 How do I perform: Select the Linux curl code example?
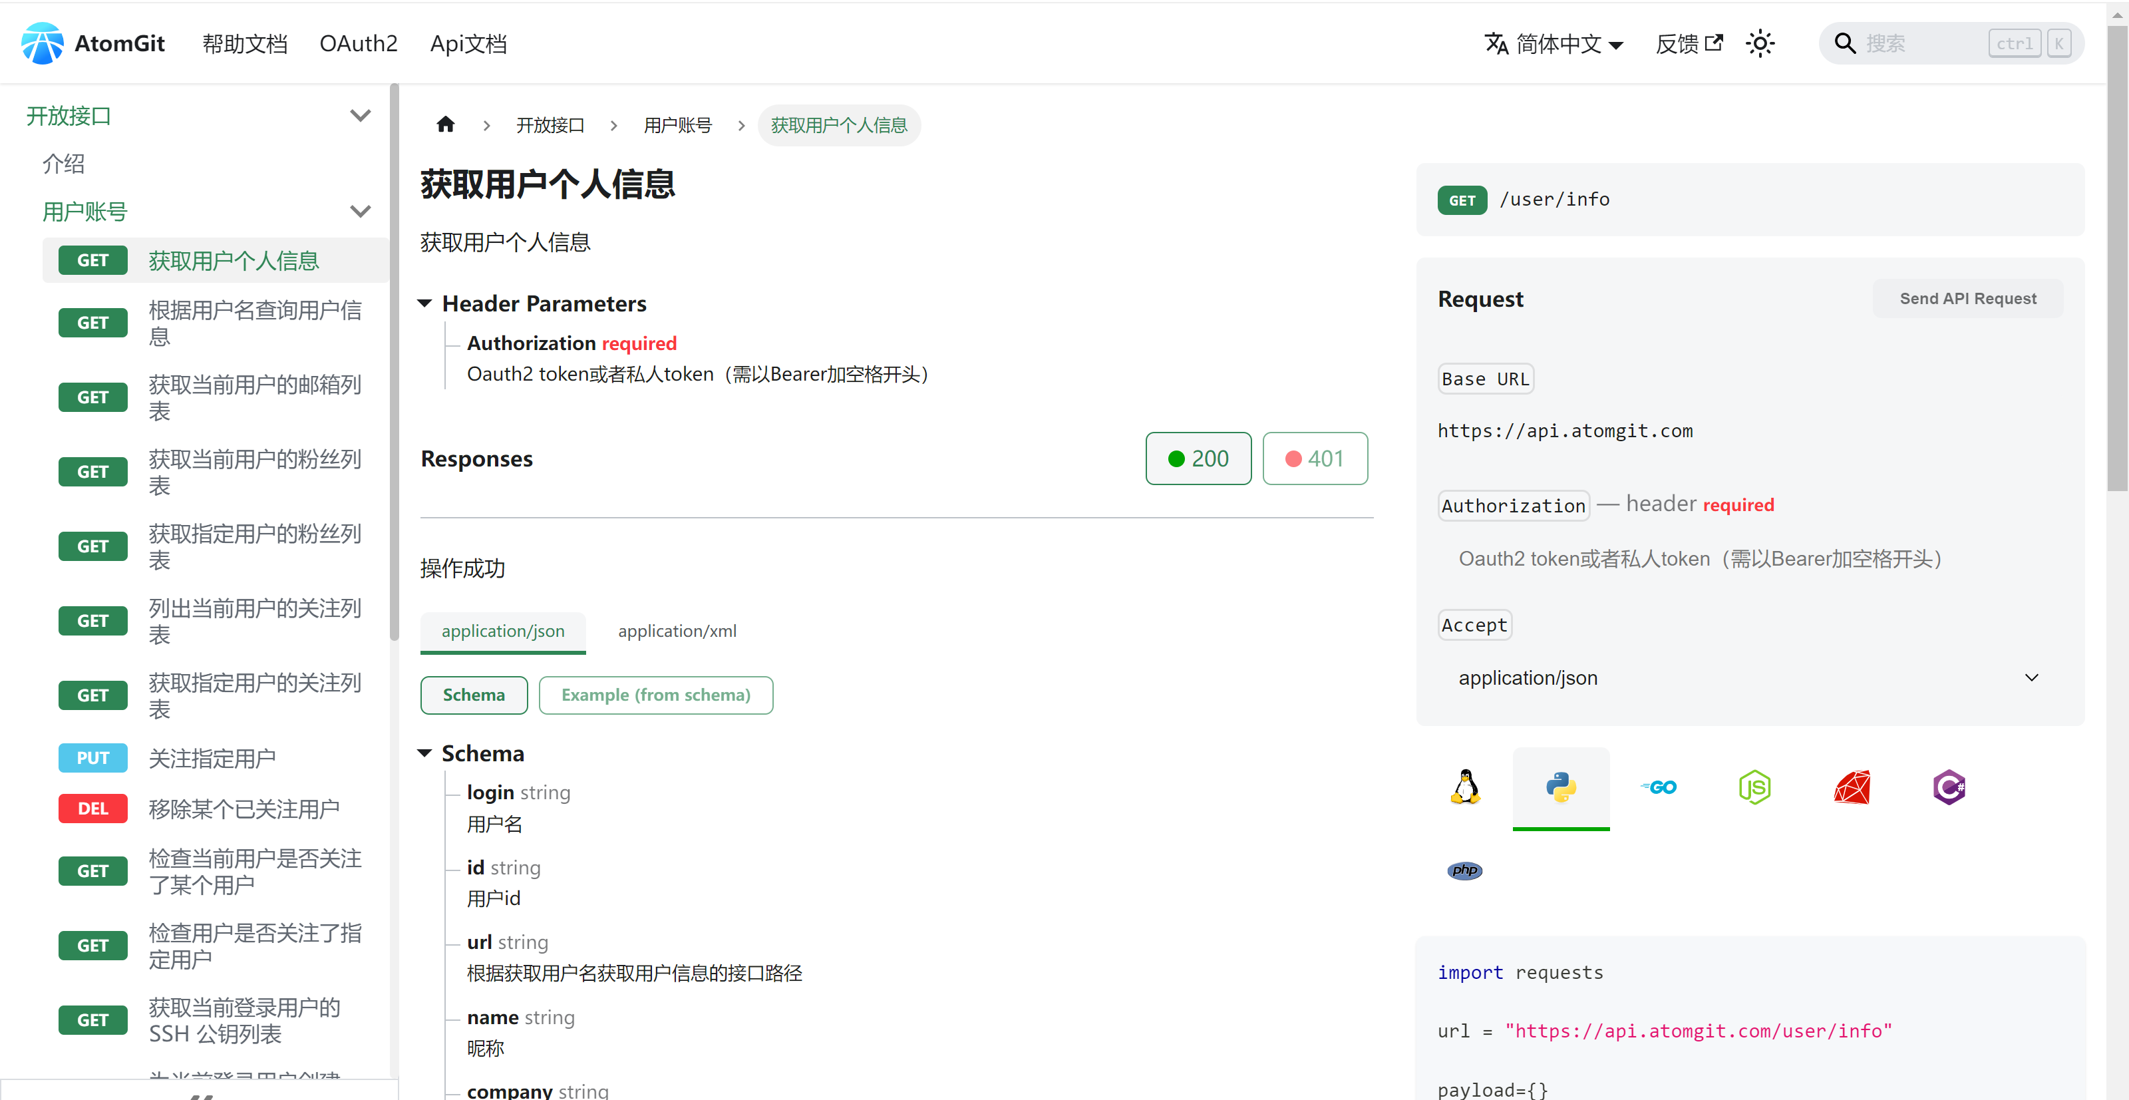(x=1464, y=787)
